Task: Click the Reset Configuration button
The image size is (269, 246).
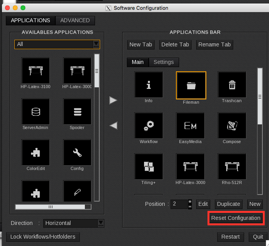Action: (x=236, y=218)
